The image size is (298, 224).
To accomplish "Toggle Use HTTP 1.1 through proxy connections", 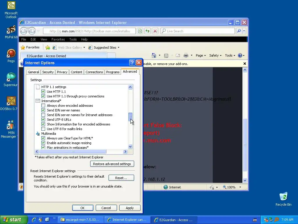I will [x=43, y=96].
